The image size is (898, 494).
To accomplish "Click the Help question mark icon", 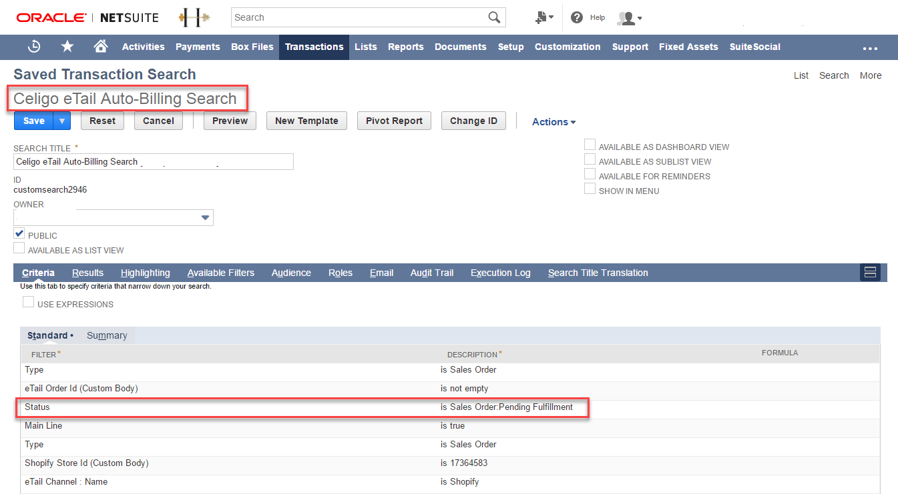I will coord(577,18).
